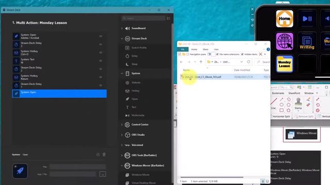The width and height of the screenshot is (330, 185).
Task: Open the address bar history dropdown
Action: [x=241, y=62]
